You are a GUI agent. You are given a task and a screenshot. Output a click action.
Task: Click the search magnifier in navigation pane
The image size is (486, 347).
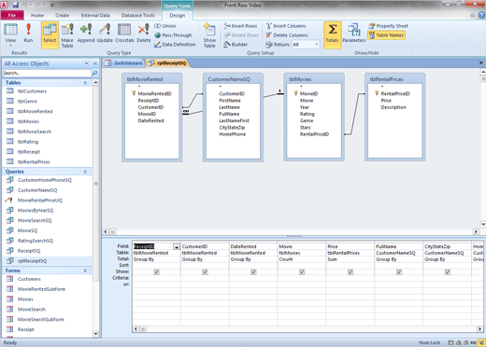(94, 73)
